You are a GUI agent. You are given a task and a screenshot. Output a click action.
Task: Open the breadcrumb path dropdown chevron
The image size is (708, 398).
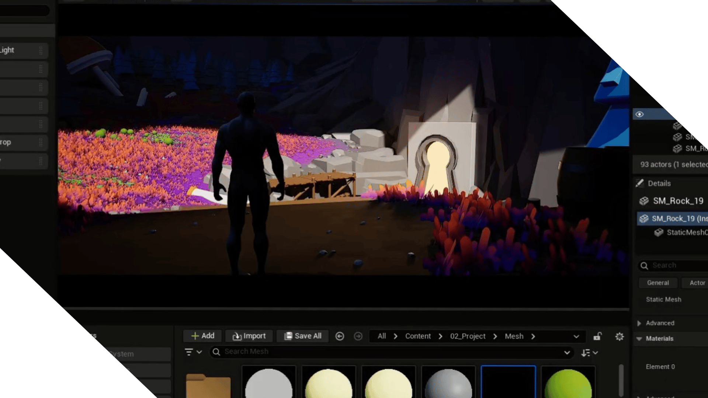pos(576,336)
